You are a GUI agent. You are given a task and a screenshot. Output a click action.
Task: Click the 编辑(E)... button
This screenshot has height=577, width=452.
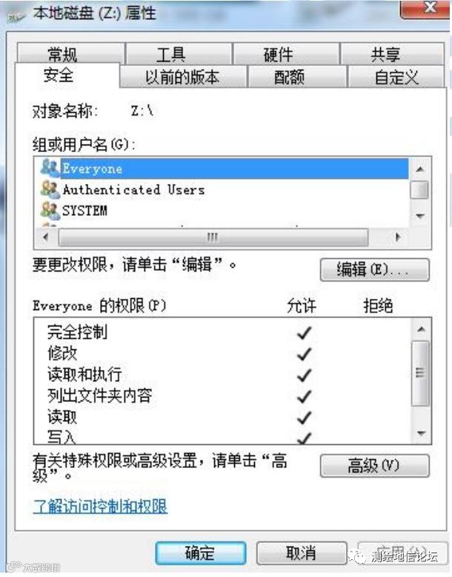375,270
